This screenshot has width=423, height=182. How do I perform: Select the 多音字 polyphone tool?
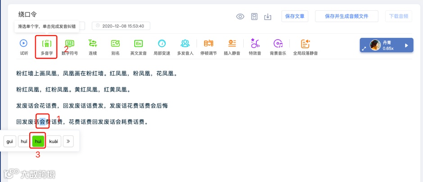point(46,47)
